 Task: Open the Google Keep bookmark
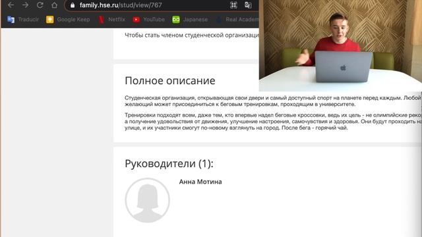[68, 19]
